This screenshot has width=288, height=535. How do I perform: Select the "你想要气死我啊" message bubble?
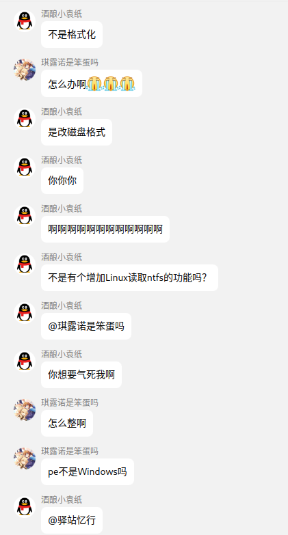point(81,374)
